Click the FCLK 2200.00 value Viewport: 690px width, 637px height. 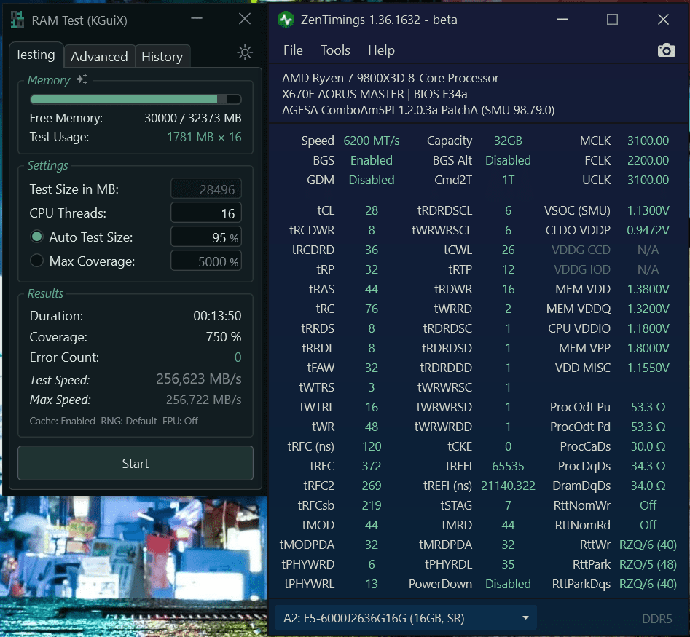648,160
